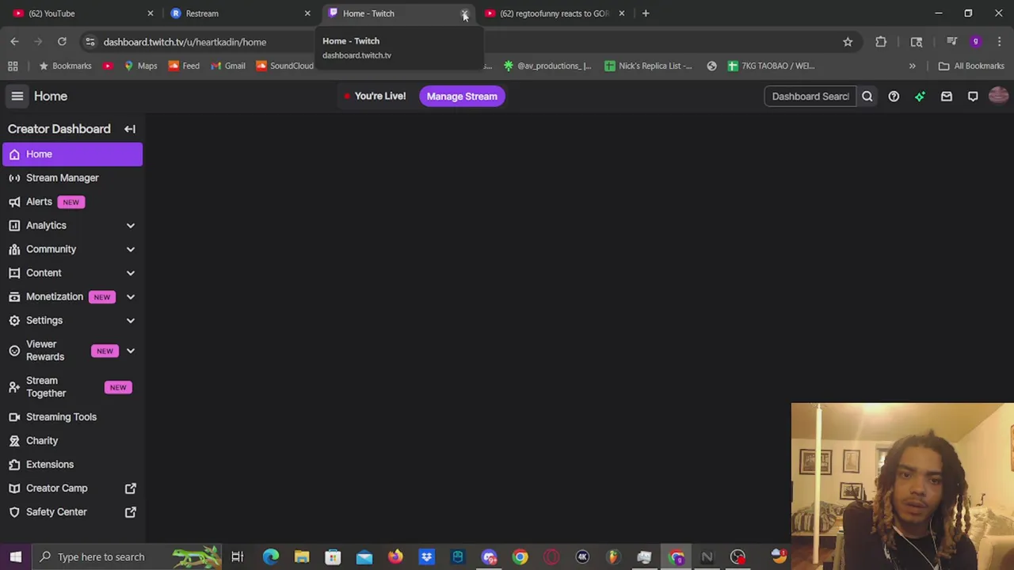Close the Restream tab
Screen dimensions: 1014x570
point(307,13)
